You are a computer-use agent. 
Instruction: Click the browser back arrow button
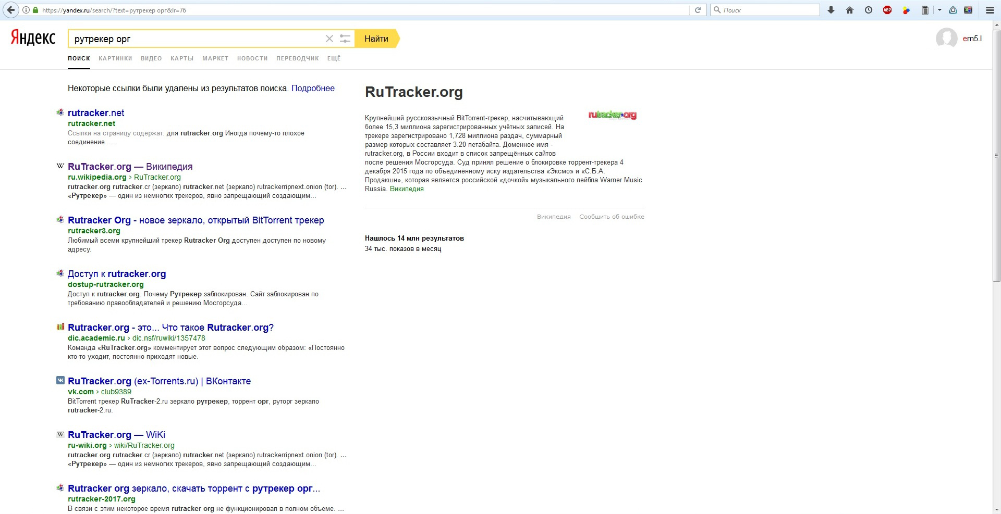[x=10, y=10]
